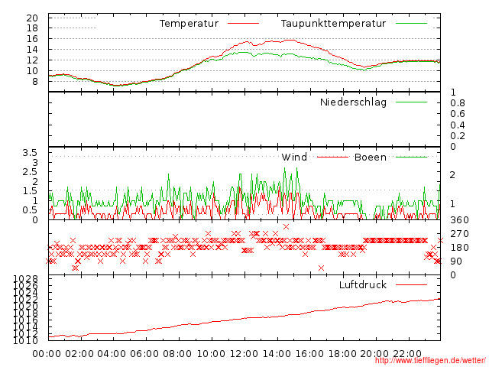
Task: Click the 0.6 precipitation axis value
Action: (458, 114)
